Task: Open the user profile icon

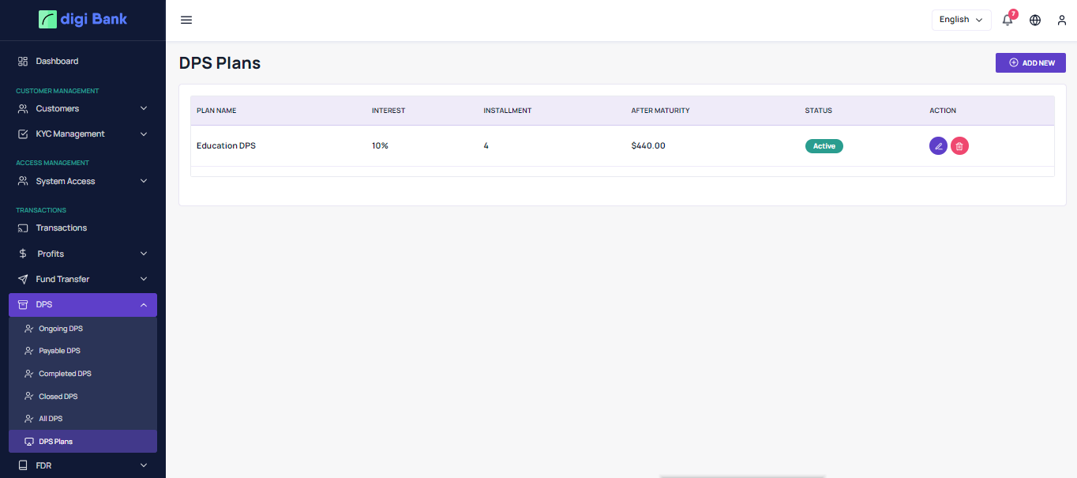Action: (x=1062, y=20)
